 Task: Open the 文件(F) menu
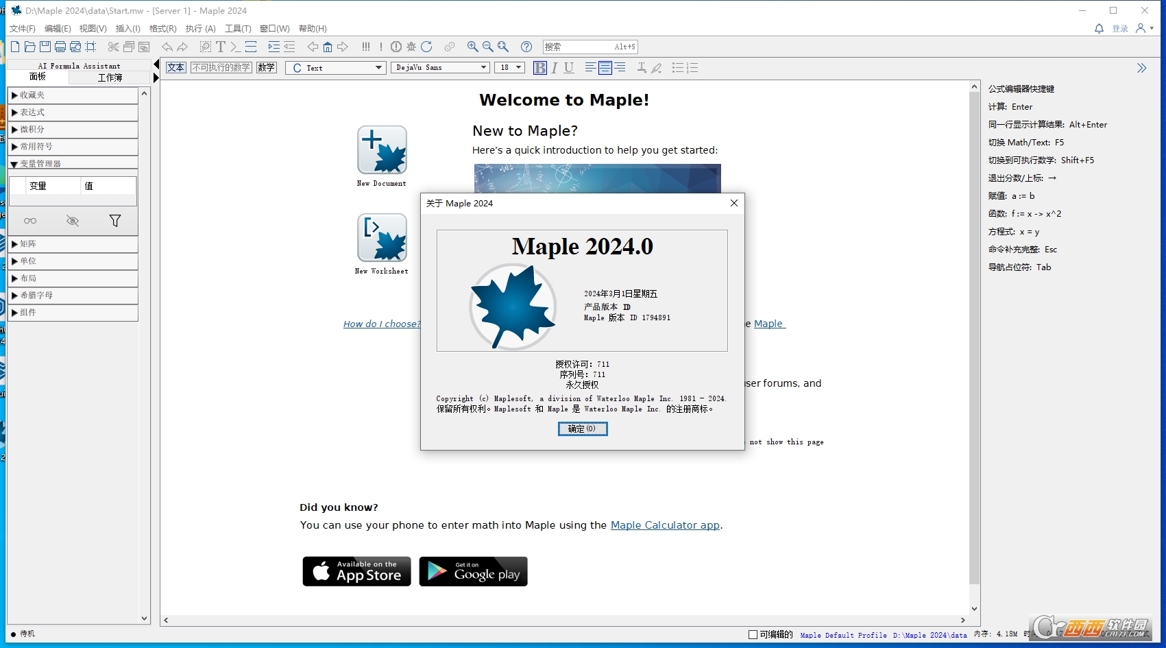click(x=22, y=29)
